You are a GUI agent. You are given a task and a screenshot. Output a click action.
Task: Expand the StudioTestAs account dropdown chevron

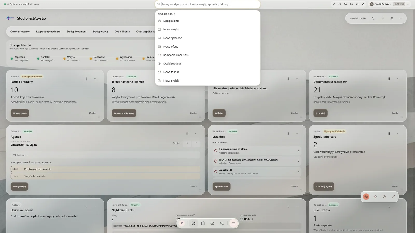click(408, 4)
